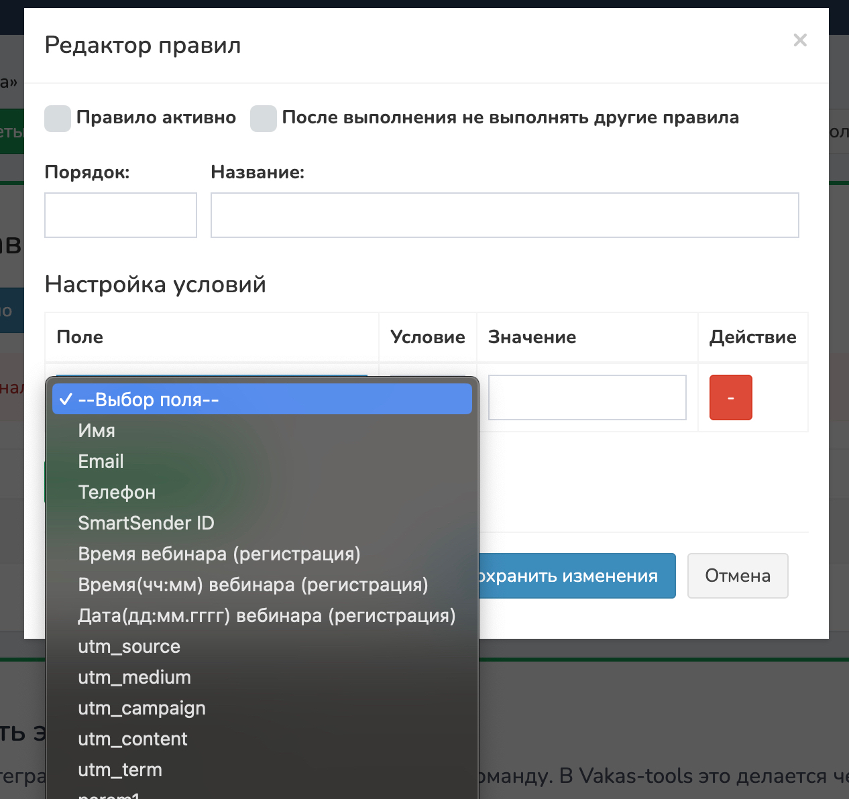The width and height of the screenshot is (849, 799).
Task: Select '--Выбор поля--' placeholder option
Action: coord(262,399)
